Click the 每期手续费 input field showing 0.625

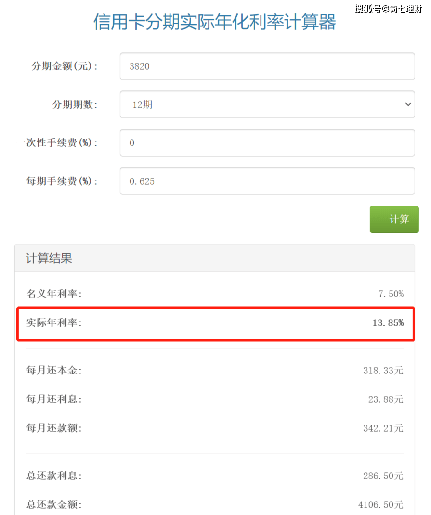pos(267,181)
